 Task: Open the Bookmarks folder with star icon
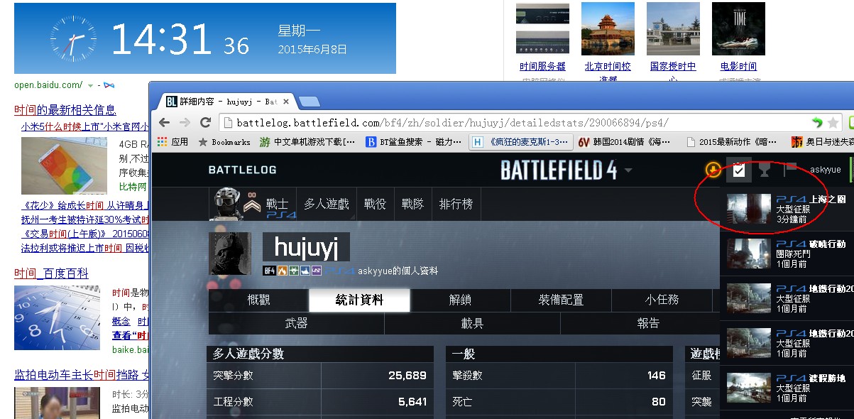pos(224,142)
